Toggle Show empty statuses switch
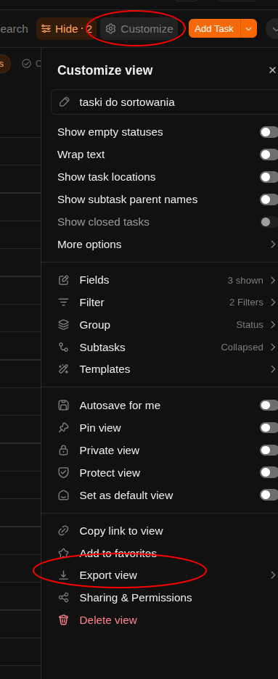This screenshot has width=278, height=679. tap(269, 132)
